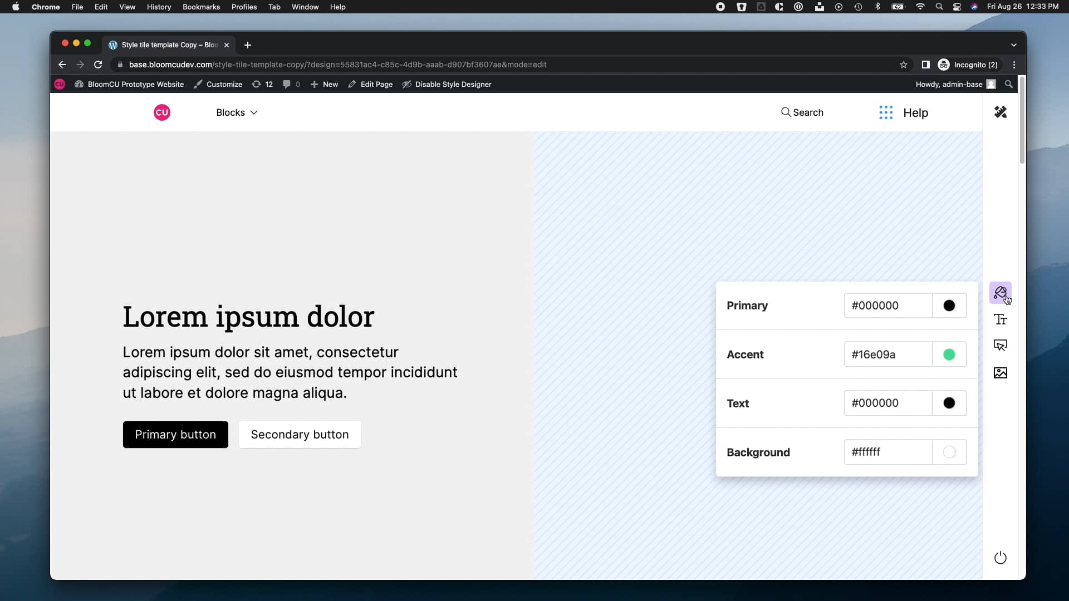
Task: Click Edit Page in the admin bar
Action: pyautogui.click(x=370, y=84)
